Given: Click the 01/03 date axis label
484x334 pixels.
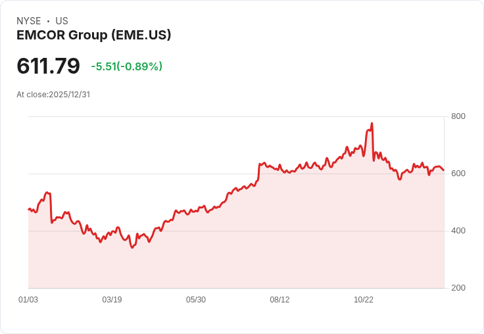Looking at the screenshot, I should pos(28,300).
